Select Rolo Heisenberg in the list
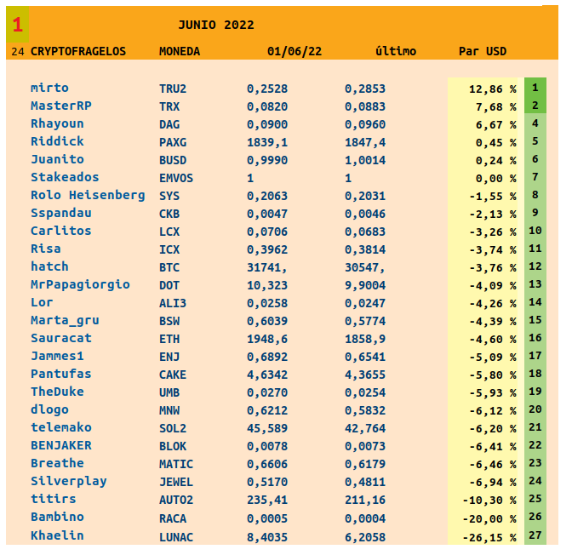Image resolution: width=572 pixels, height=555 pixels. pos(88,195)
